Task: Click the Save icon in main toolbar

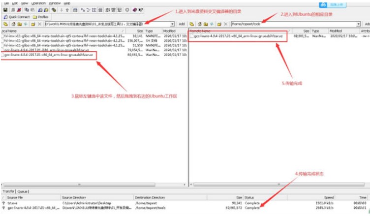Action: (x=5, y=9)
